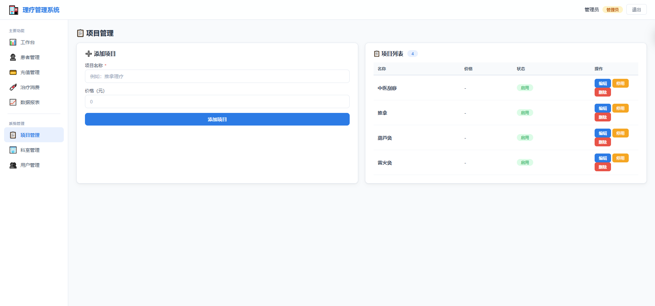Toggle 推拿 off via 停用 button

(620, 108)
